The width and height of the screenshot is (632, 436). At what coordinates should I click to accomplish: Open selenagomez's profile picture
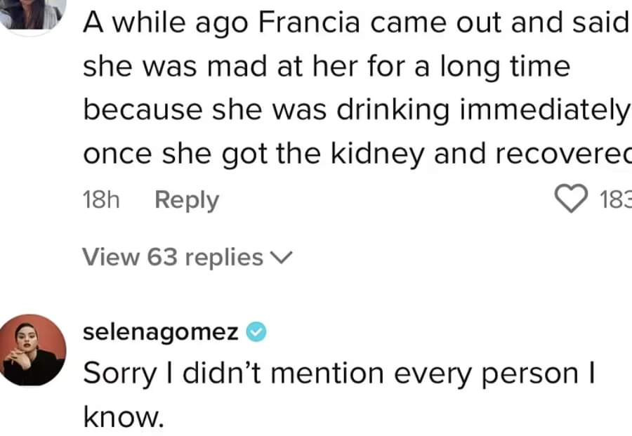[32, 350]
